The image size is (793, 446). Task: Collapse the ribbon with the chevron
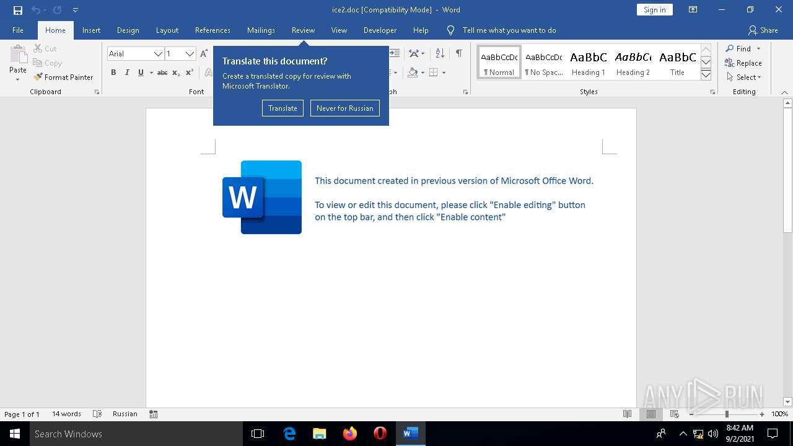(x=786, y=92)
